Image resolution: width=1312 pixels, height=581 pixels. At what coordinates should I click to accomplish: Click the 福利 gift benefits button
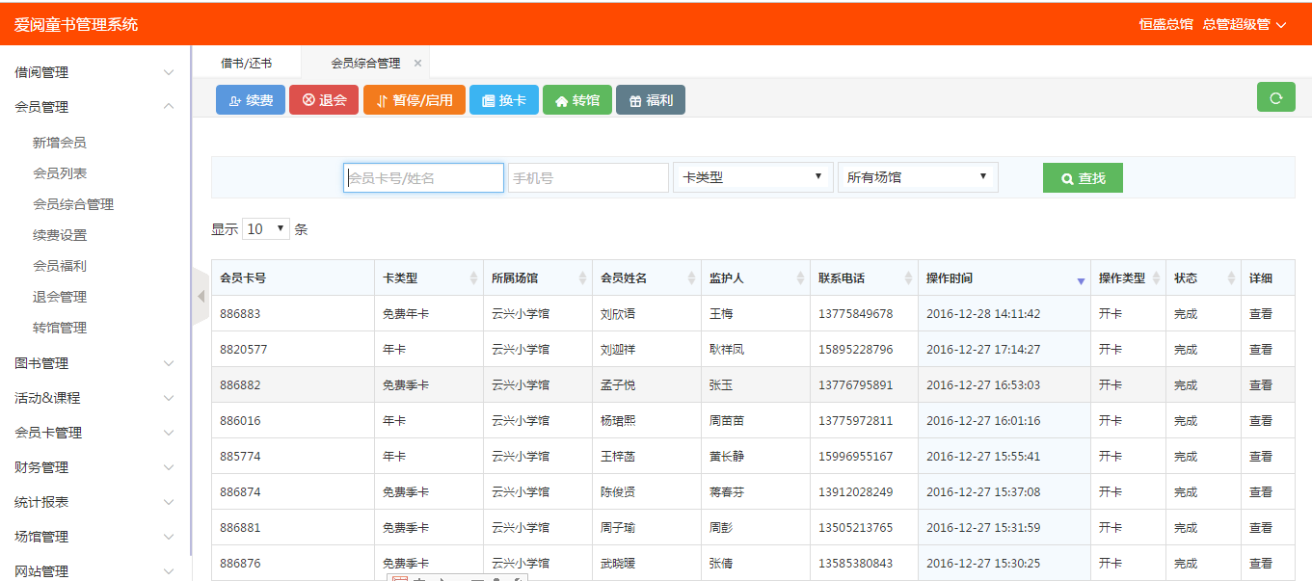pos(651,100)
